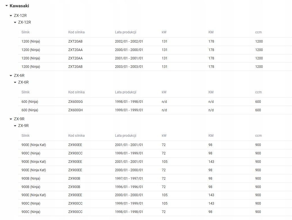Click engine code ZXT20AA in the 2000/01 row
Image resolution: width=292 pixels, height=220 pixels.
(75, 50)
